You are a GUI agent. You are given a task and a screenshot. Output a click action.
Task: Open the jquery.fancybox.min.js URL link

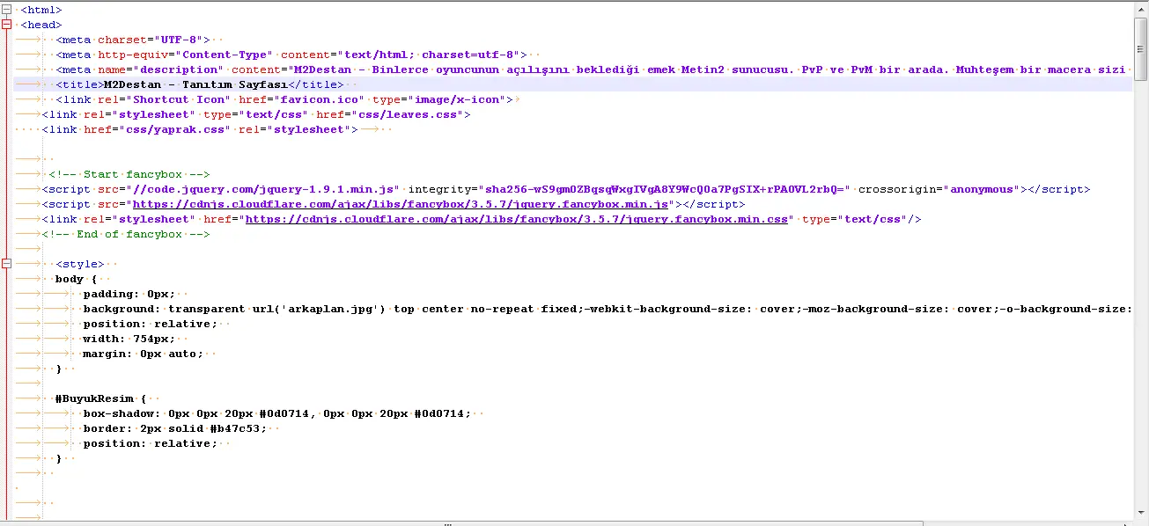[399, 204]
